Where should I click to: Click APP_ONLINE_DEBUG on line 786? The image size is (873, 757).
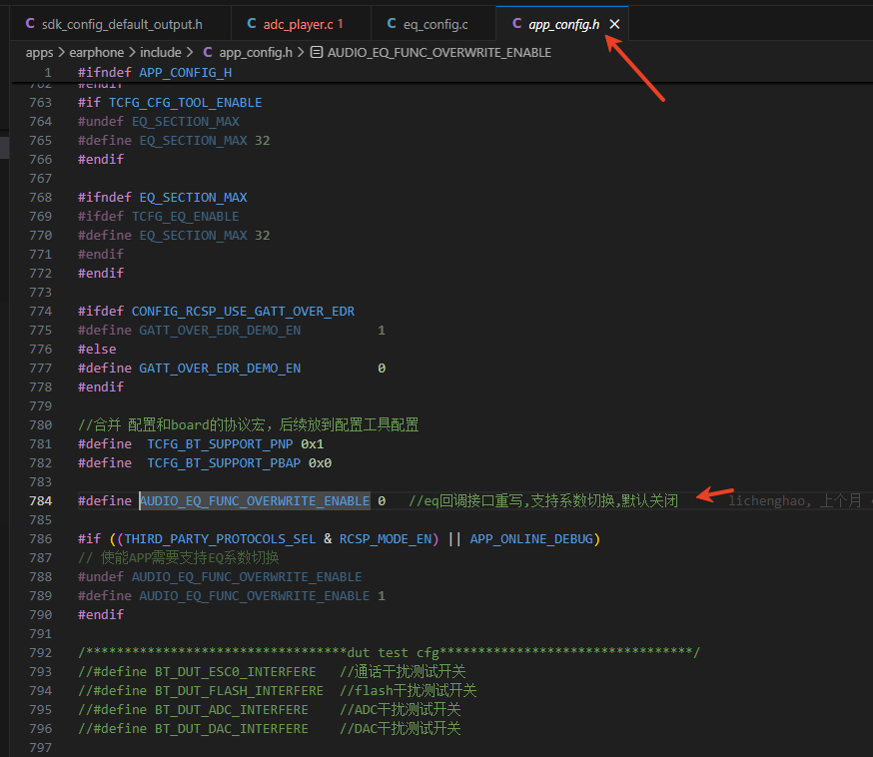tap(531, 539)
